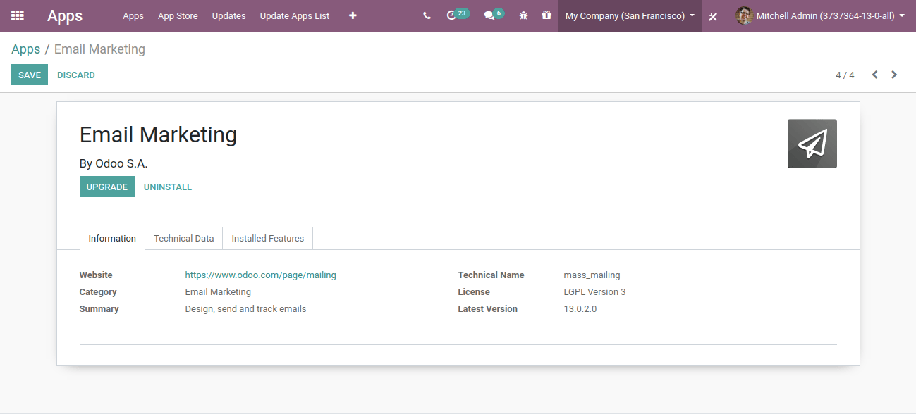Click the 'Email Marketing' module heading
Image resolution: width=916 pixels, height=414 pixels.
[x=159, y=134]
